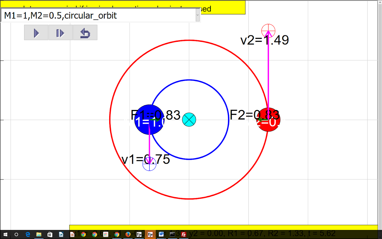Image resolution: width=382 pixels, height=239 pixels.
Task: Select the red mass M2 circle
Action: pos(268,120)
